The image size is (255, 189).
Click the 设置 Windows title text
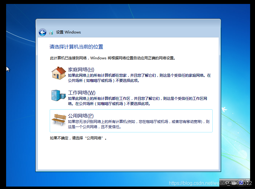(x=68, y=32)
